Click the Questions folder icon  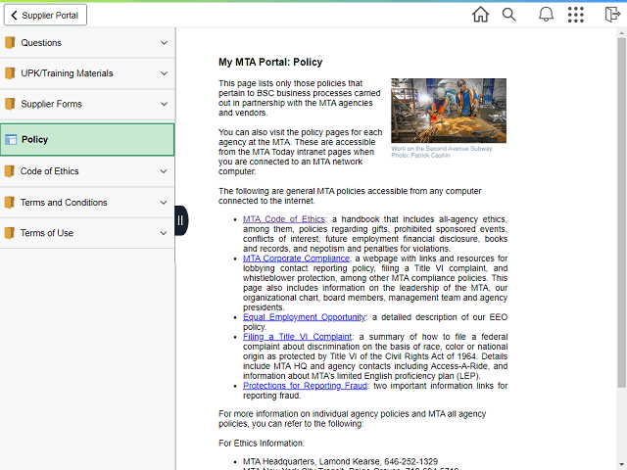pyautogui.click(x=10, y=43)
